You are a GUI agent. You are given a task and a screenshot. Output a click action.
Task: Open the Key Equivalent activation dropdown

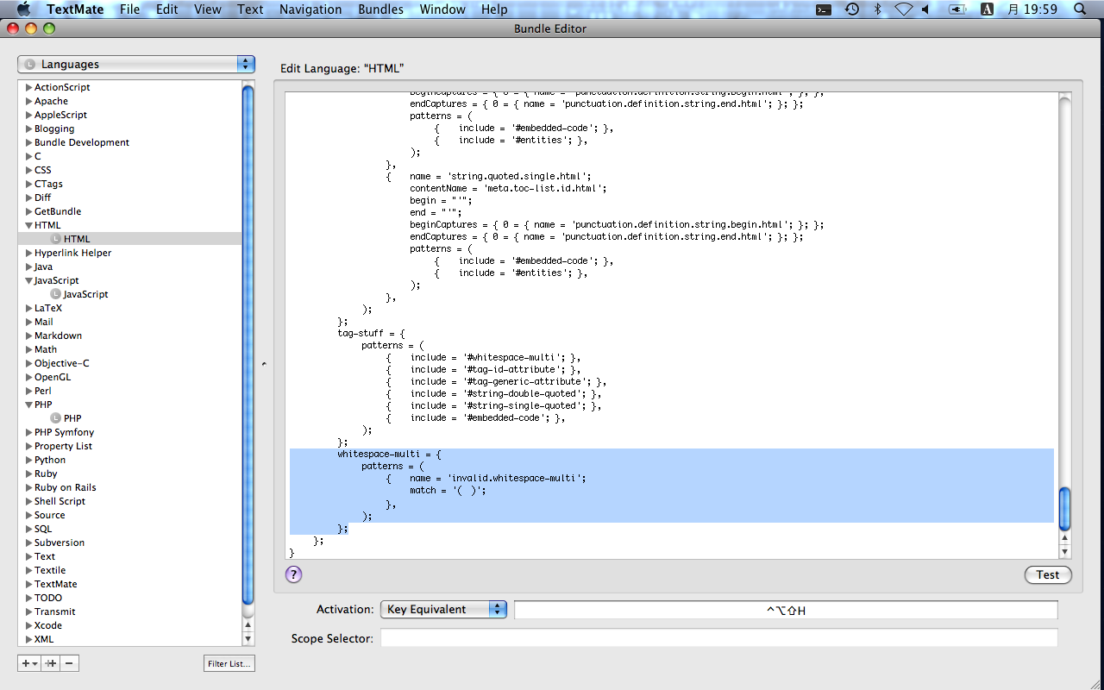[x=443, y=610]
